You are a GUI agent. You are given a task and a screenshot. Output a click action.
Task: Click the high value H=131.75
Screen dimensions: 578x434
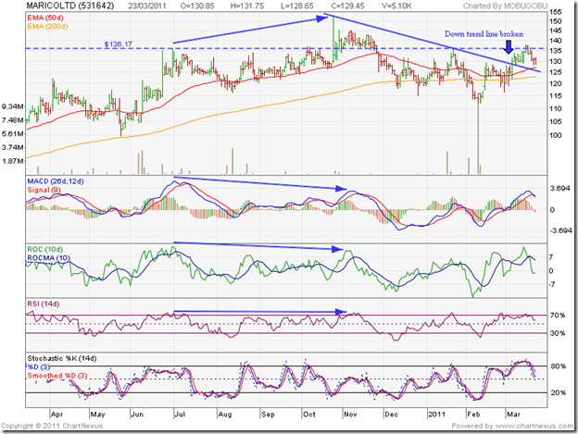(x=247, y=6)
